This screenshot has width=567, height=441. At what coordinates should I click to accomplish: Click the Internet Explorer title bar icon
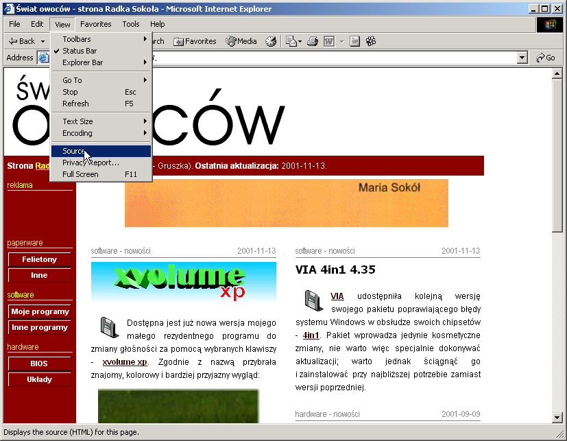9,9
